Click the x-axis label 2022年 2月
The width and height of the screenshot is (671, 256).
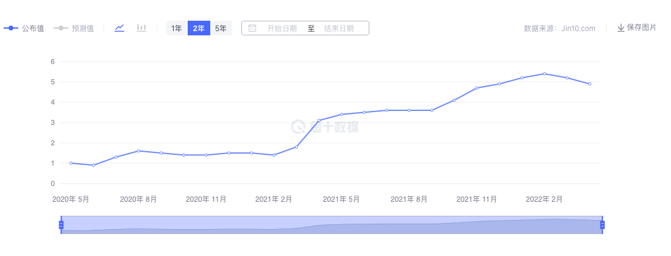544,199
